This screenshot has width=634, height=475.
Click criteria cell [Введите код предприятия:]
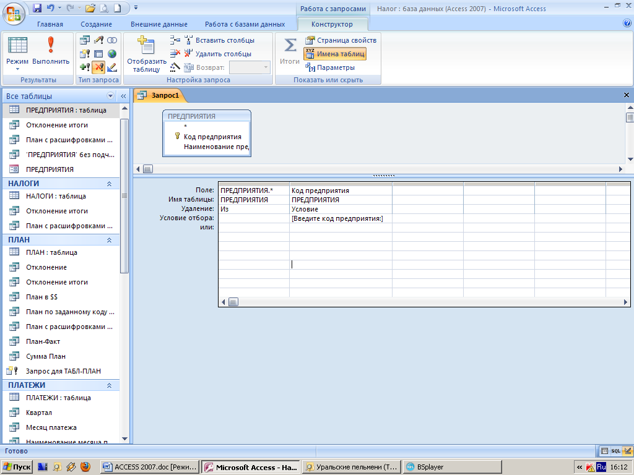[x=341, y=218]
